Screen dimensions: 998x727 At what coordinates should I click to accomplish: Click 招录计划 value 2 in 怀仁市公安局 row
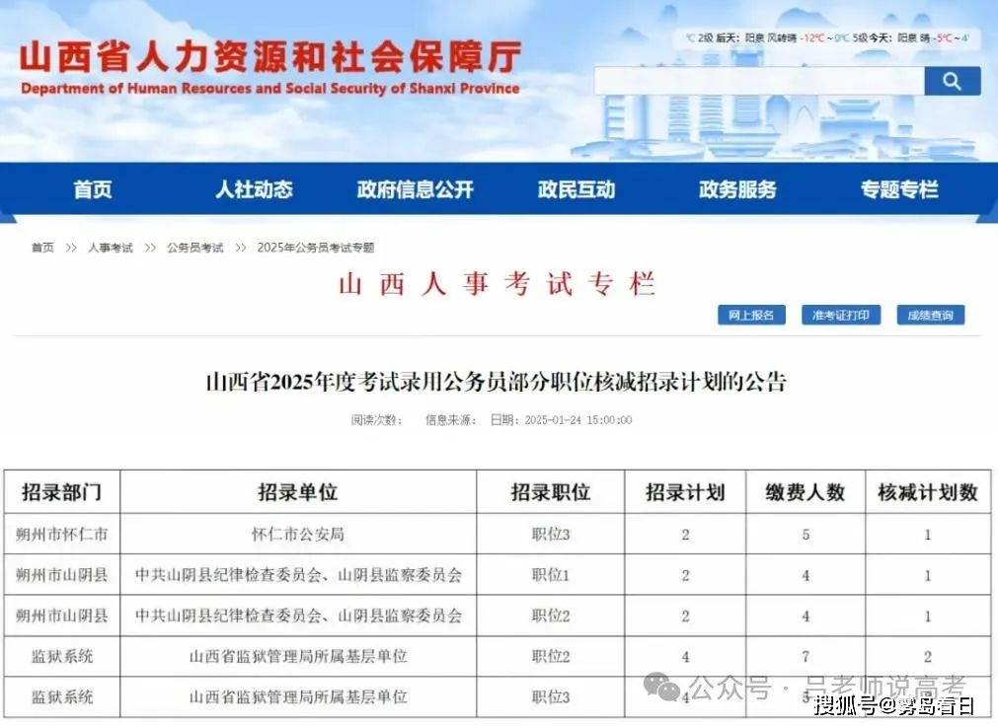point(685,535)
